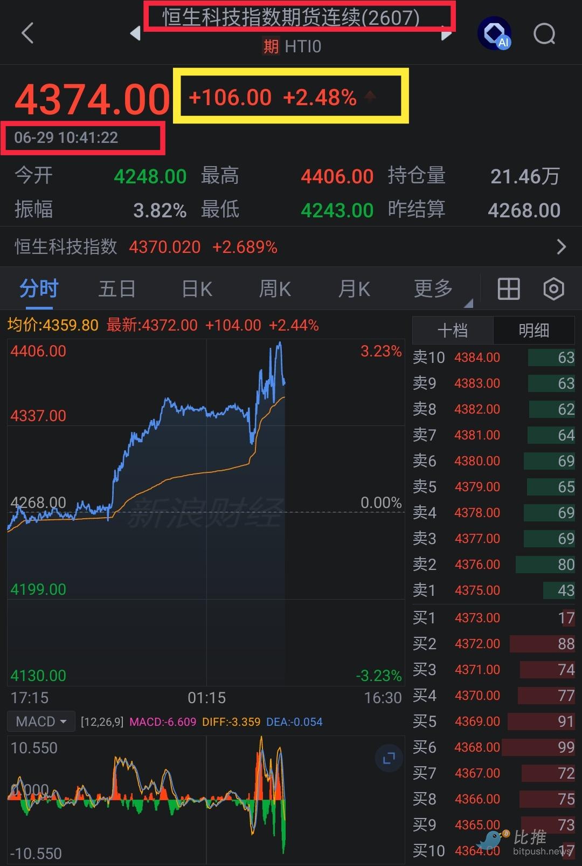Select the 买1 4373.00 bid row
582x866 pixels.
click(x=494, y=618)
